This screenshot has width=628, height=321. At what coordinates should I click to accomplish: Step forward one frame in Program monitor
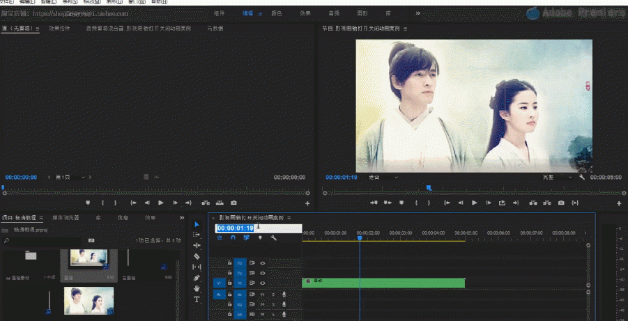click(x=488, y=203)
